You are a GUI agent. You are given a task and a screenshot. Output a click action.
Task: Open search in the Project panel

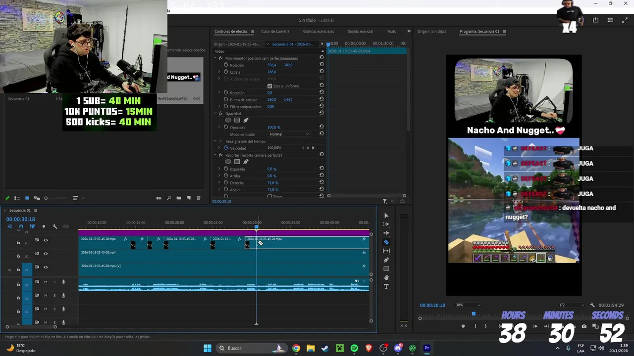[169, 198]
